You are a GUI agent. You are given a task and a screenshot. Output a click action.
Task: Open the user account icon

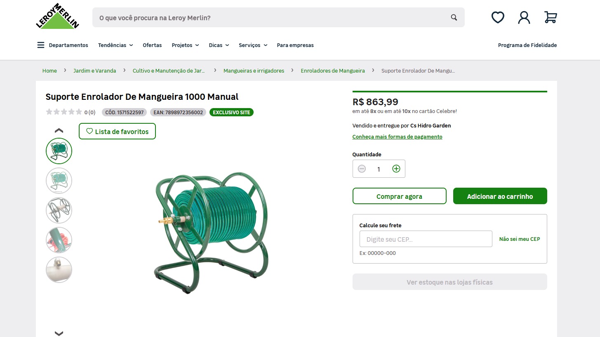pos(524,17)
